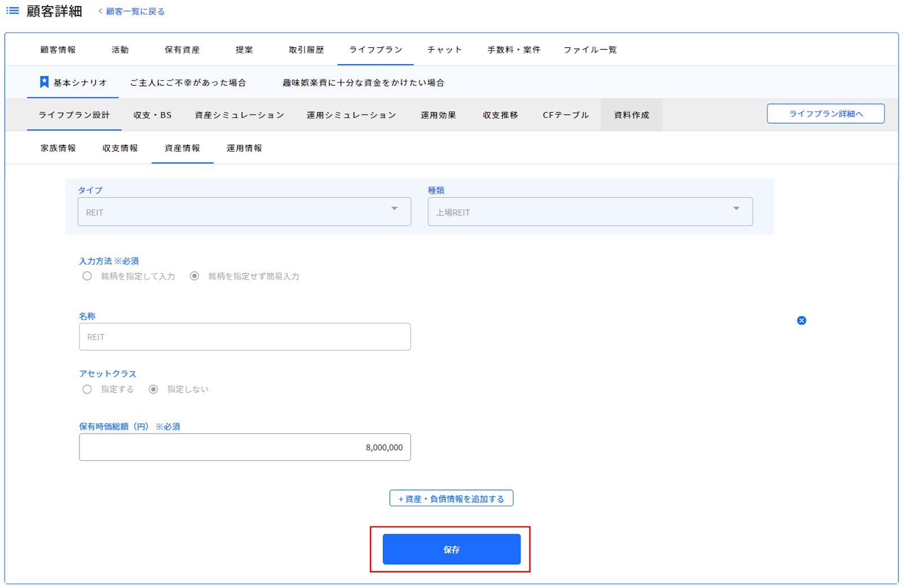Select the 資産情報 section tab

182,148
